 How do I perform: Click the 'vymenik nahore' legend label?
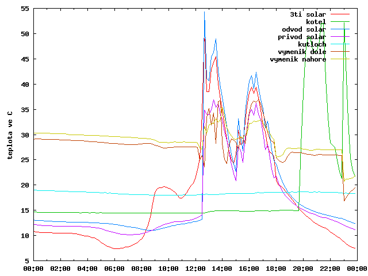(298, 59)
